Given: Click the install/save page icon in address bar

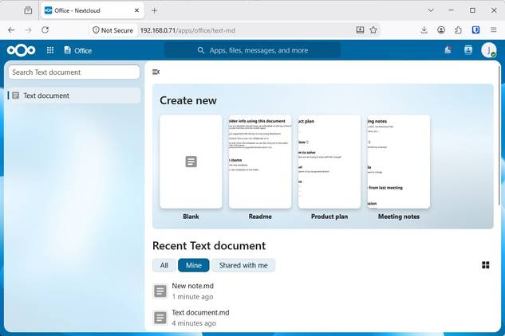Looking at the screenshot, I should click(x=360, y=30).
